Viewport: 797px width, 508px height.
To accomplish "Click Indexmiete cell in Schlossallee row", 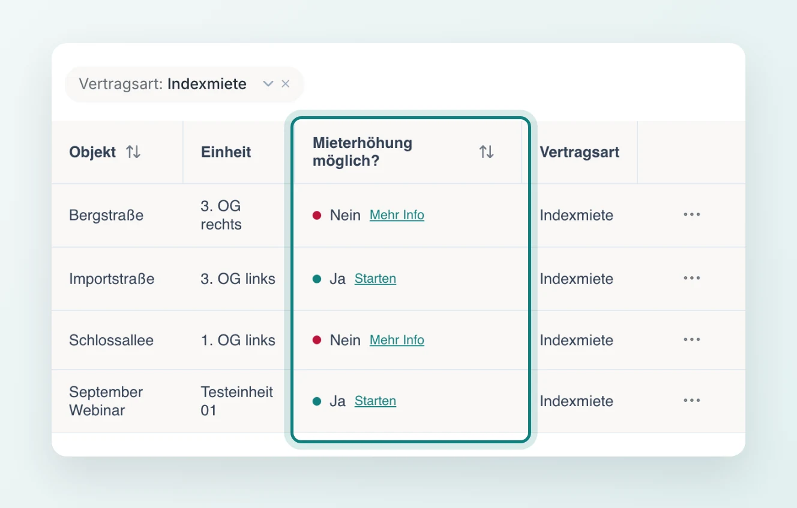I will click(576, 340).
